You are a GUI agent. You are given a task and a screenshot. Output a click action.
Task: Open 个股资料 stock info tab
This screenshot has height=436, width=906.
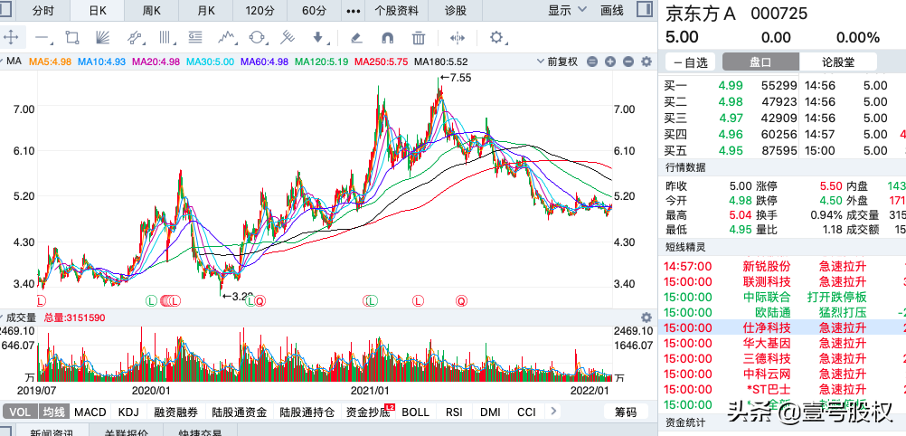point(396,11)
